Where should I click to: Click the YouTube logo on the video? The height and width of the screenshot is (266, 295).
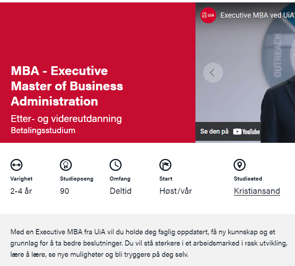(x=246, y=132)
